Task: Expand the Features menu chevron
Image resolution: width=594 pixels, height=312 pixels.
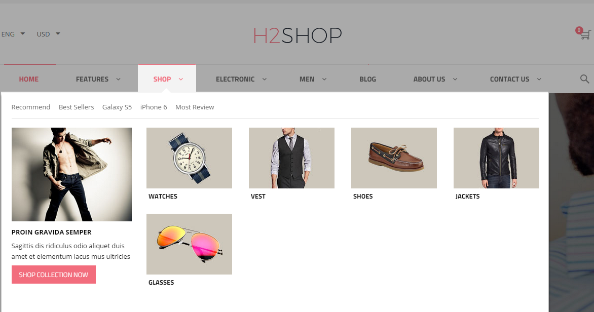Action: [118, 79]
